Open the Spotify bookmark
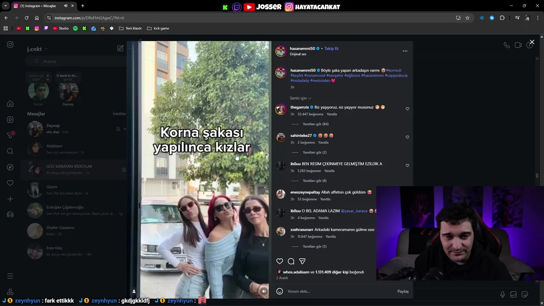Screen dimensions: 544x306 (75, 28)
